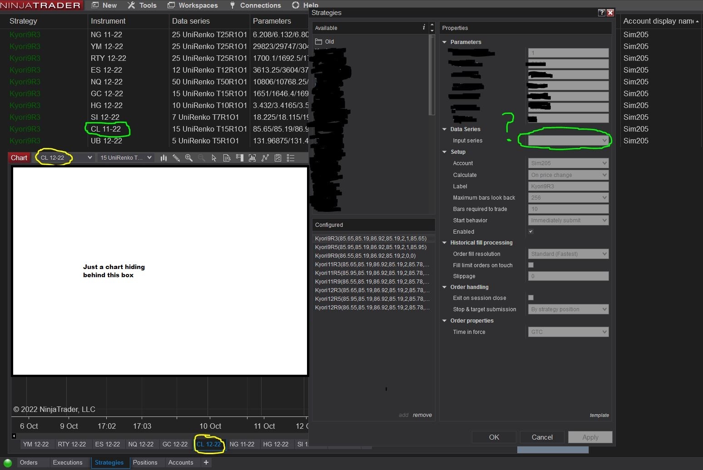703x470 pixels.
Task: Open the chart interval dropdown 15 UniRenko
Action: (125, 158)
